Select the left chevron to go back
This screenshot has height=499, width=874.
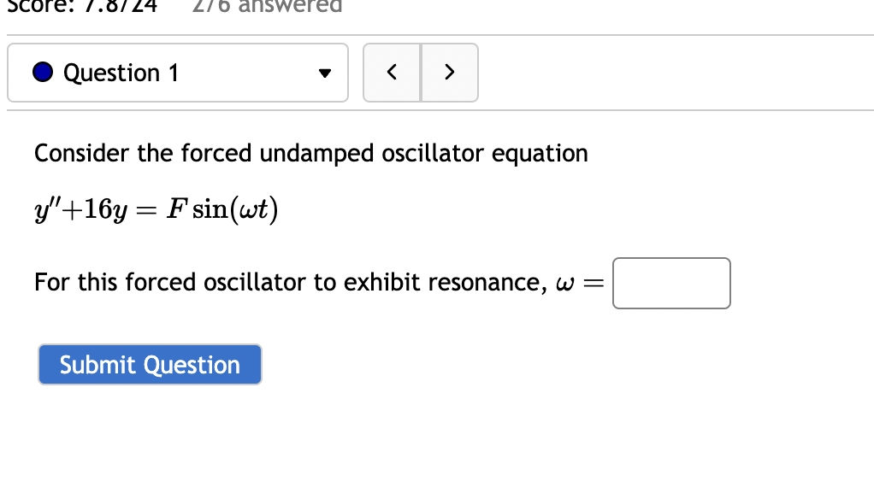coord(392,73)
